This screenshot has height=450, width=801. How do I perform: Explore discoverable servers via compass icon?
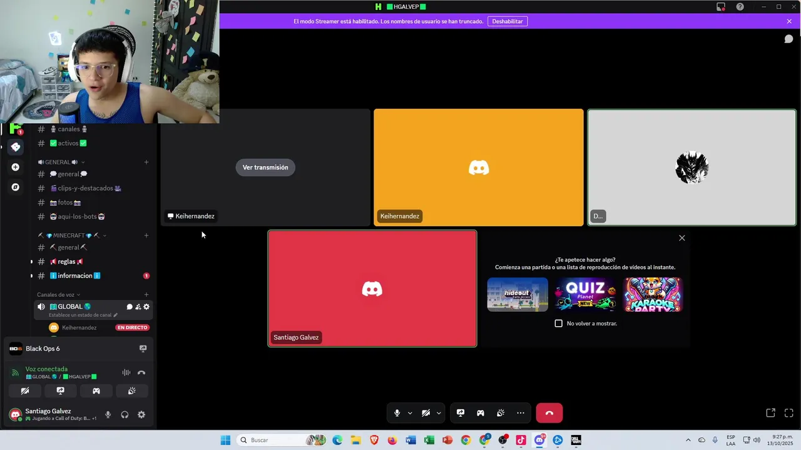click(16, 187)
